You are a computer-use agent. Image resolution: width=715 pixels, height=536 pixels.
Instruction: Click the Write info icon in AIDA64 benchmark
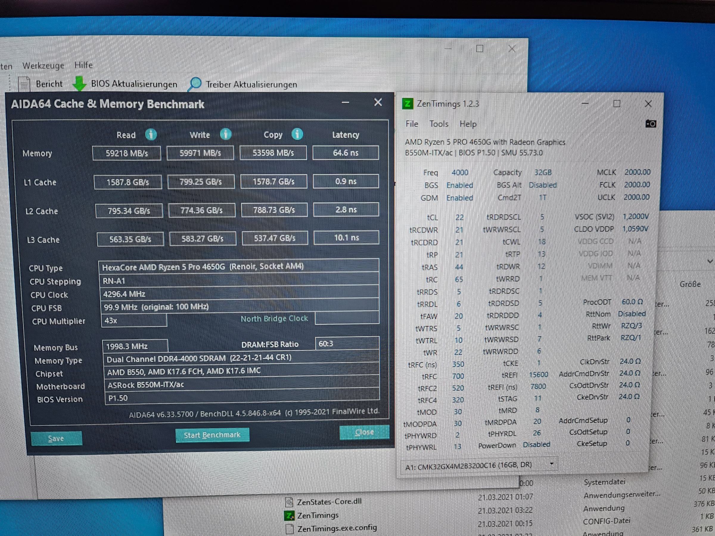click(x=226, y=134)
